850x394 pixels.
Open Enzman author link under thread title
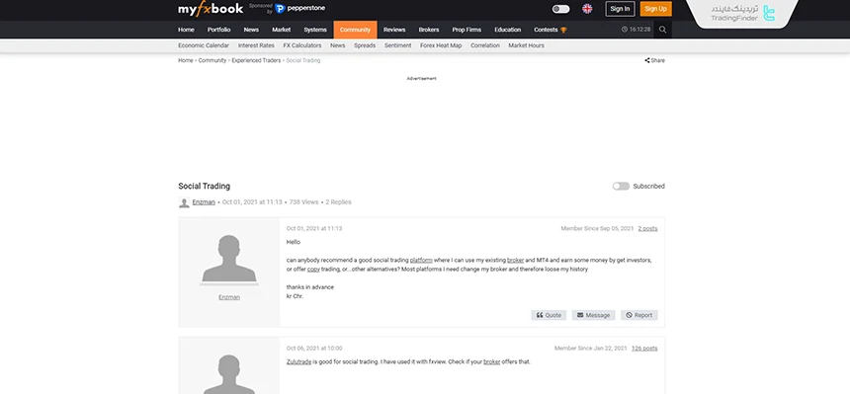point(204,202)
